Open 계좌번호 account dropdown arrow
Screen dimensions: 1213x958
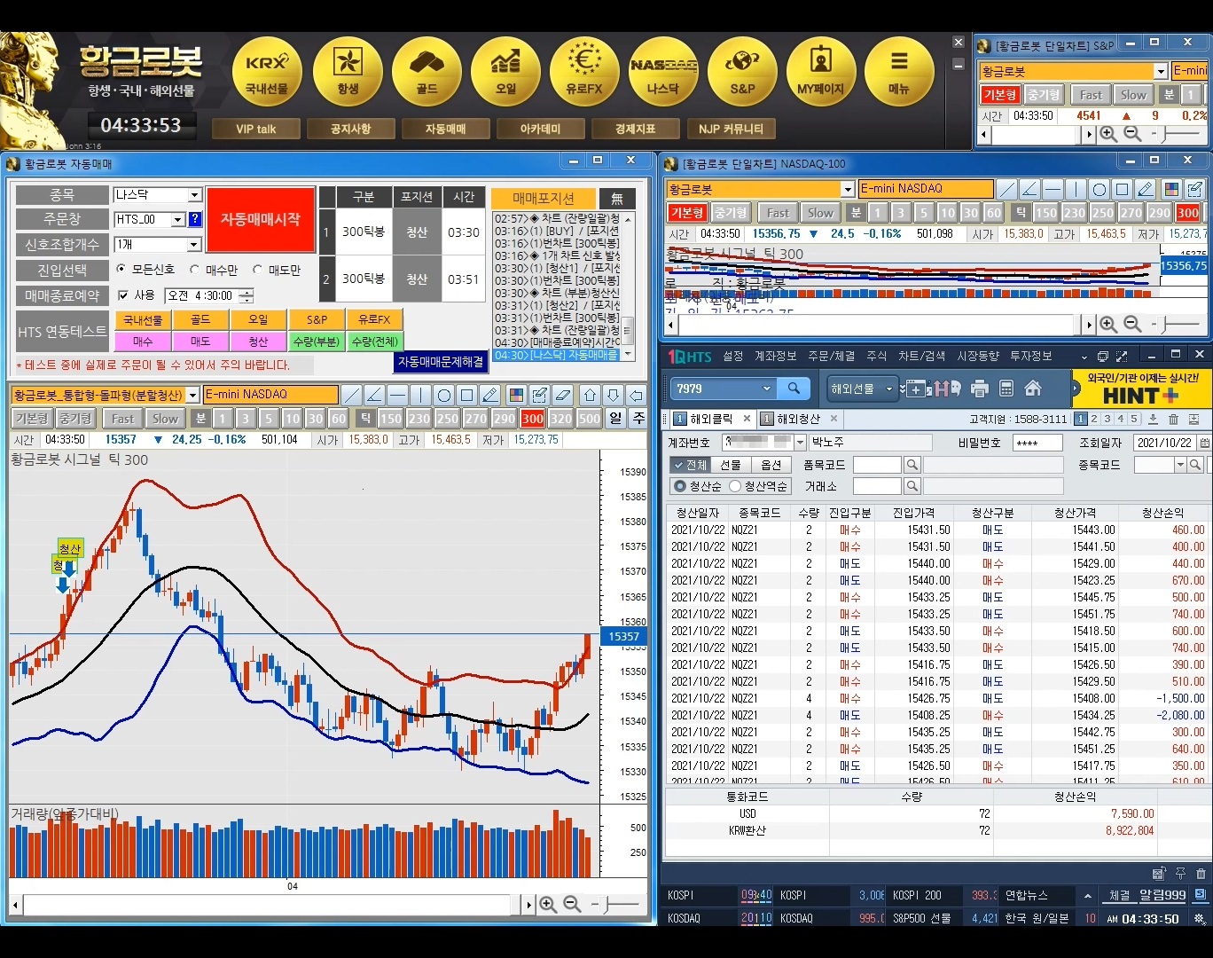tap(800, 443)
